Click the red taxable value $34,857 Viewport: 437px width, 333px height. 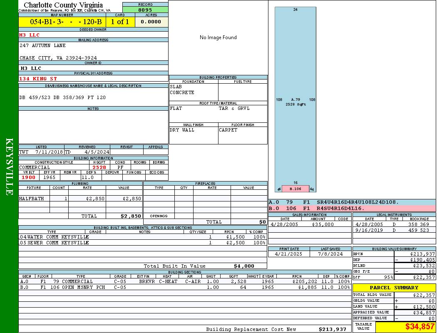tap(420, 327)
